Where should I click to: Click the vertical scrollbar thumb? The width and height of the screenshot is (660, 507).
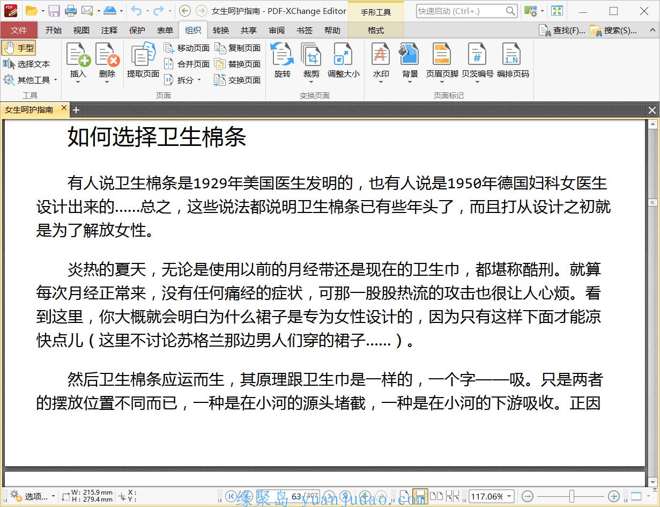[x=652, y=203]
